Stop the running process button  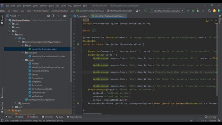[x=203, y=11]
